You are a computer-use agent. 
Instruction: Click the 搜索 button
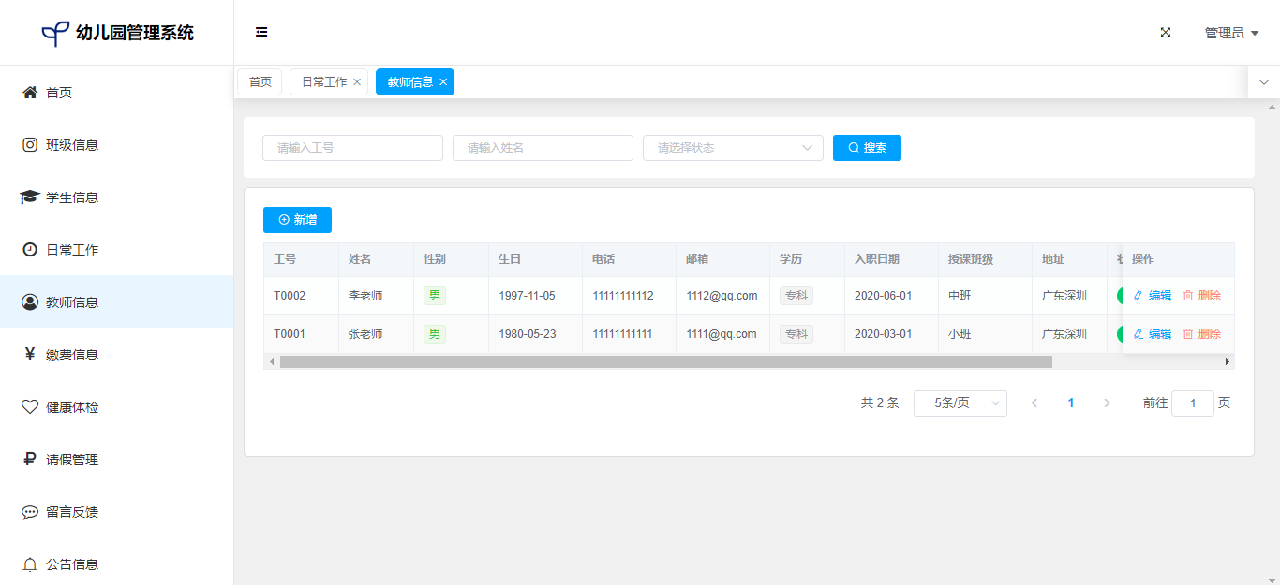[867, 148]
